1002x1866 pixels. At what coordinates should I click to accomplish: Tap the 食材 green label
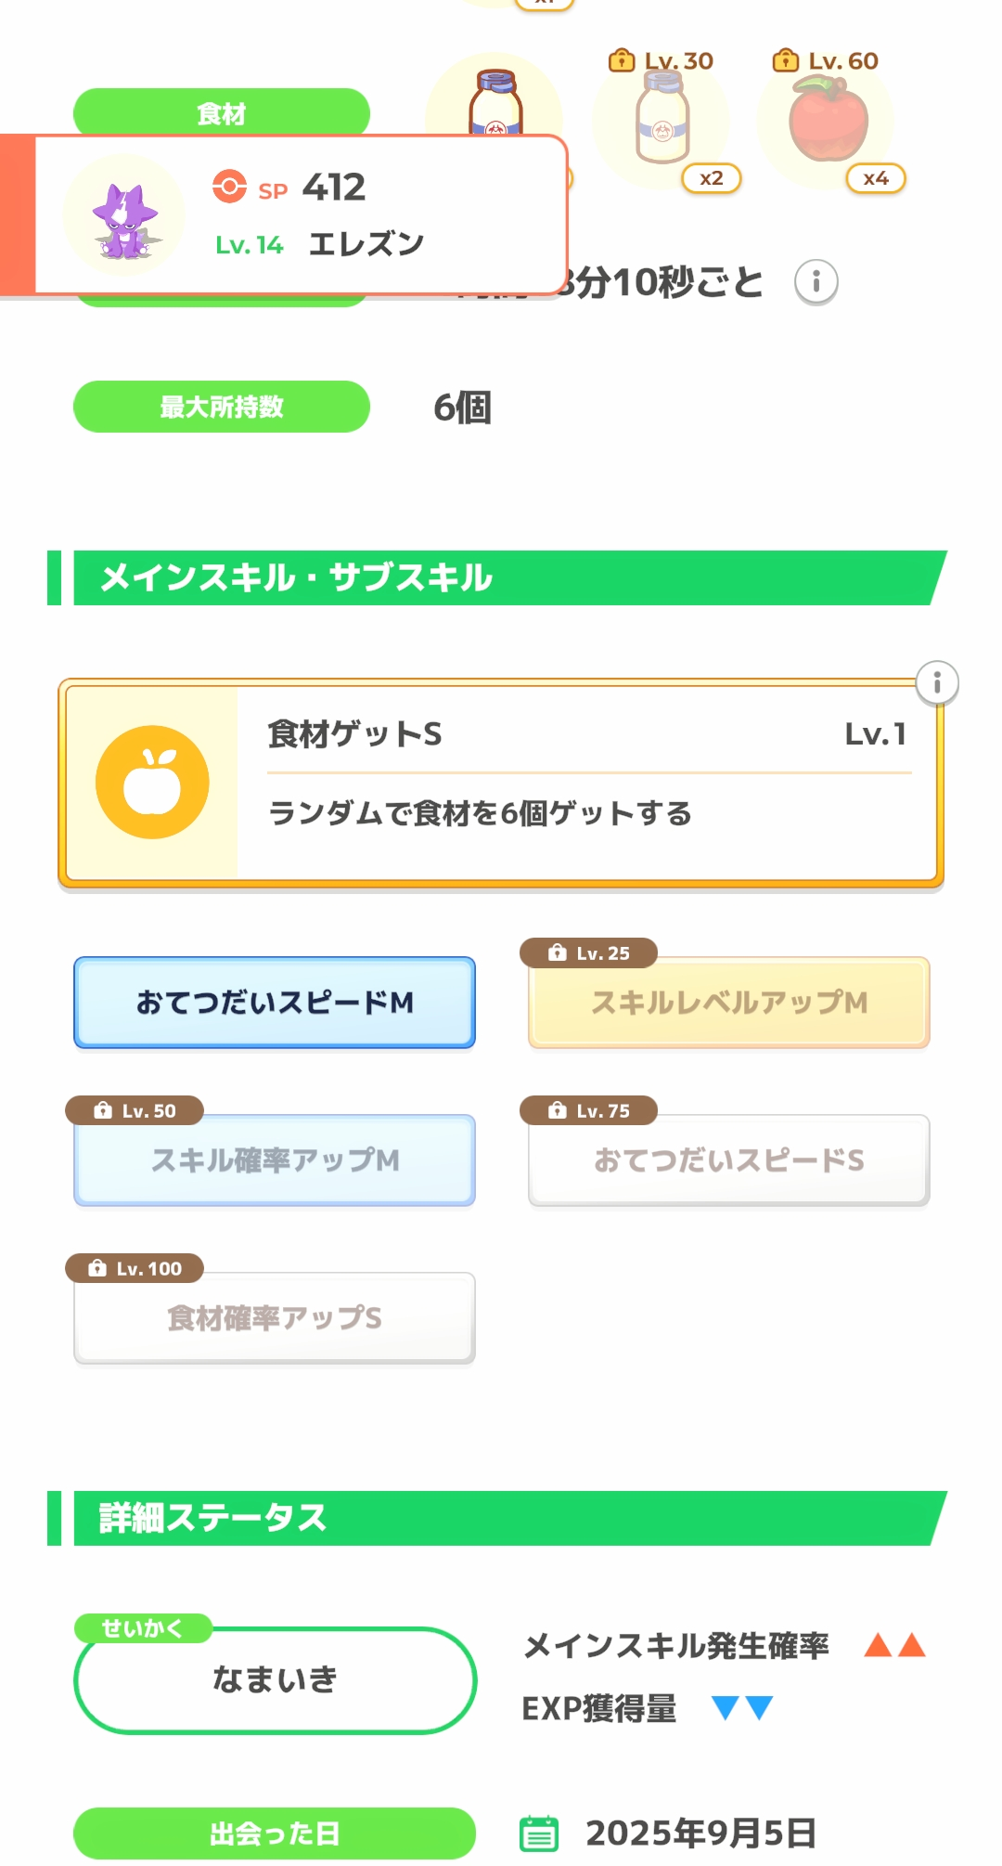point(222,113)
